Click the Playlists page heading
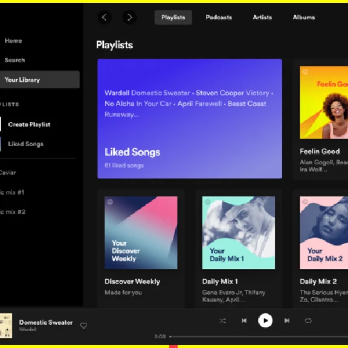Viewport: 348px width, 348px height. pos(115,45)
